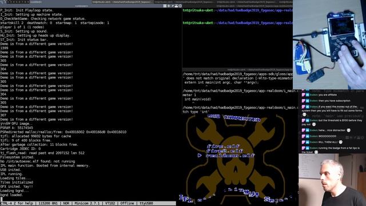
Task: Click the badge hardware webcam view
Action: [x=329, y=45]
